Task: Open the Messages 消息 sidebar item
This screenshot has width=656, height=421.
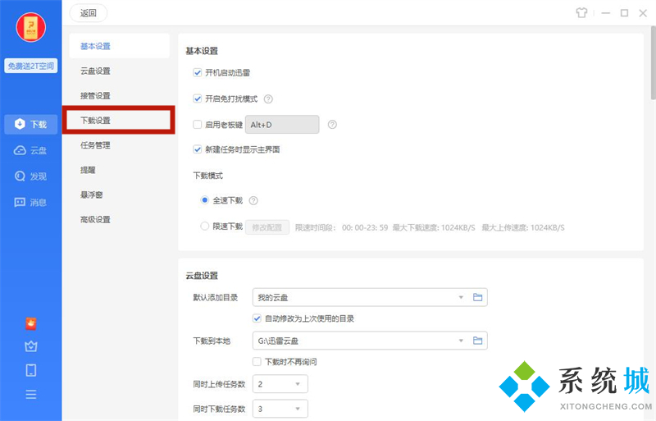Action: pos(30,203)
